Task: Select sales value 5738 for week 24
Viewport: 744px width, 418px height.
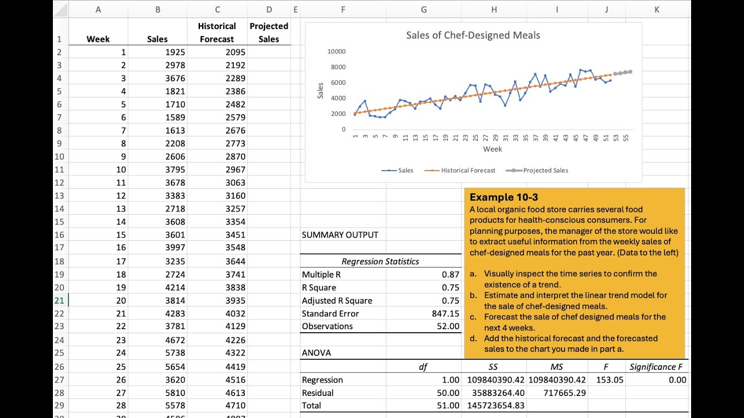Action: pyautogui.click(x=158, y=353)
